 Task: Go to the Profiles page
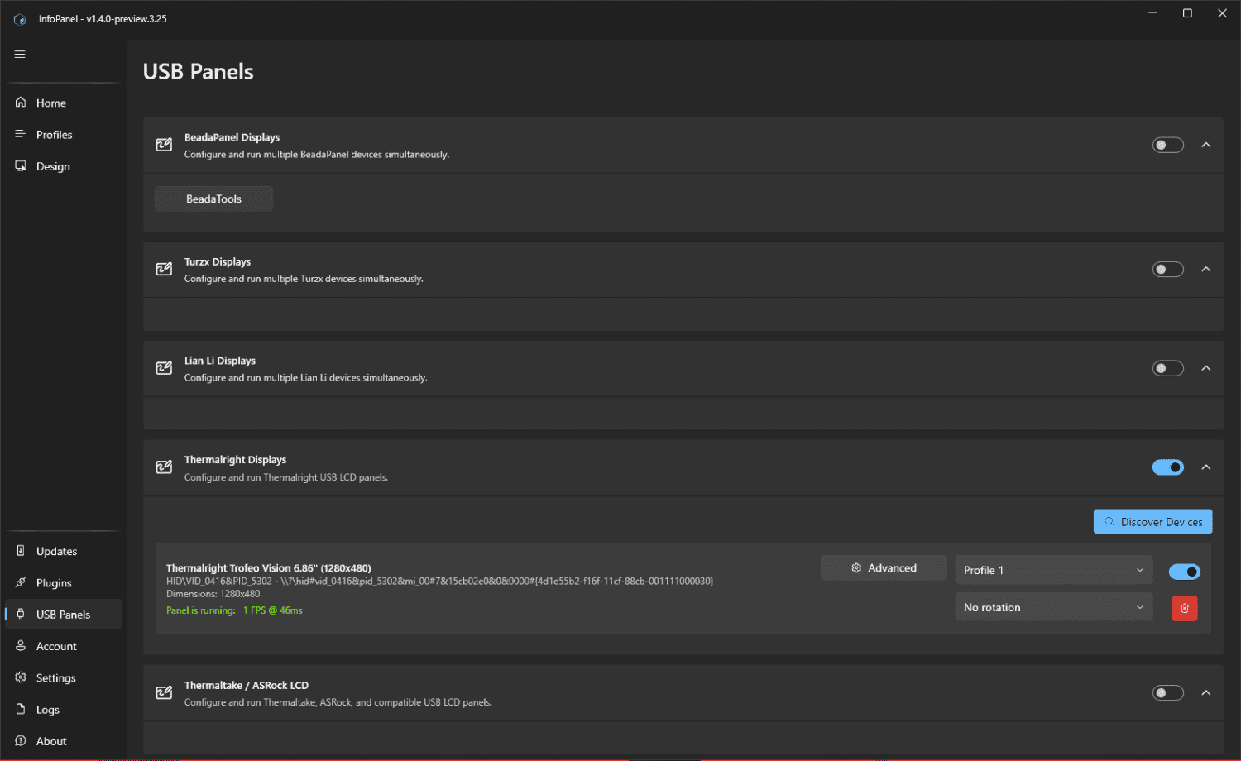pos(64,135)
